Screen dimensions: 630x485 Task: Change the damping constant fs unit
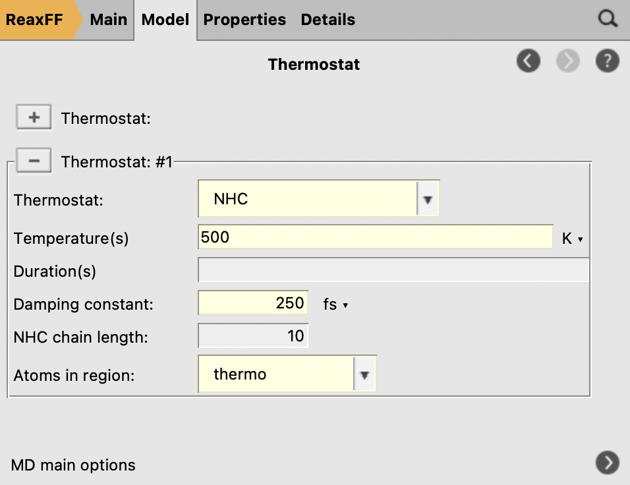pos(335,304)
